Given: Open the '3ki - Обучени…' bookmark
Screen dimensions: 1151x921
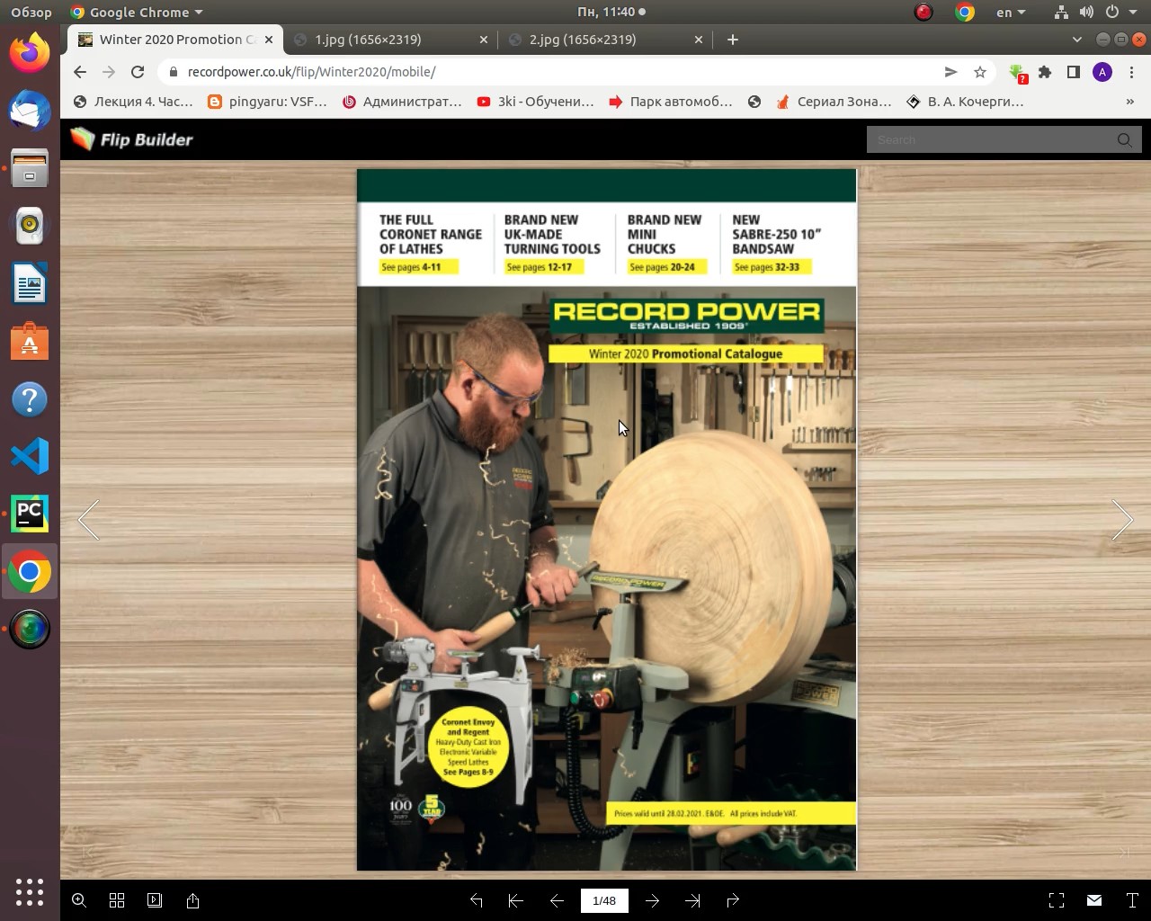Looking at the screenshot, I should pos(536,102).
